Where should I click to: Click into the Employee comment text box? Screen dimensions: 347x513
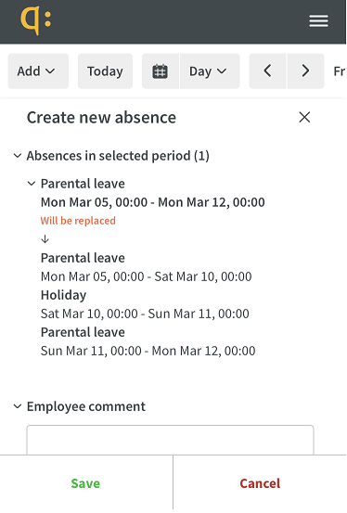(x=170, y=440)
